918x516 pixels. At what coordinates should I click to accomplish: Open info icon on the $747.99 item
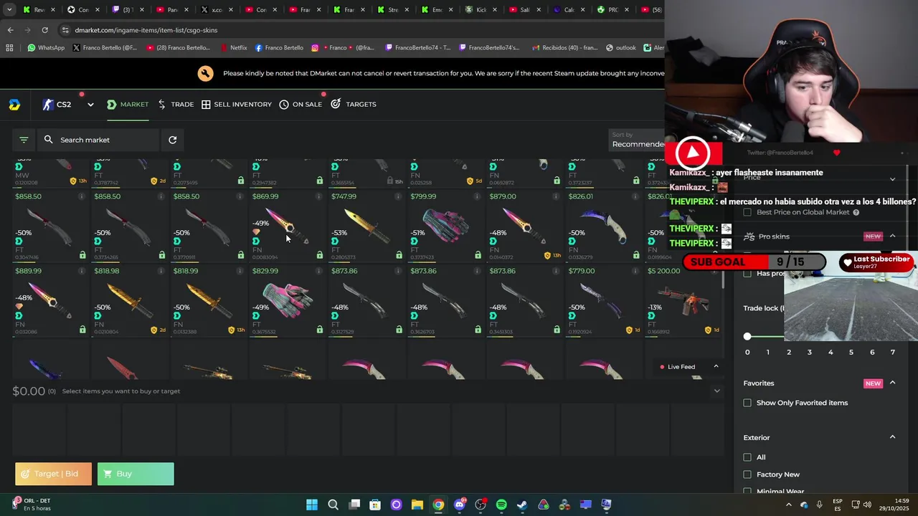(x=397, y=196)
